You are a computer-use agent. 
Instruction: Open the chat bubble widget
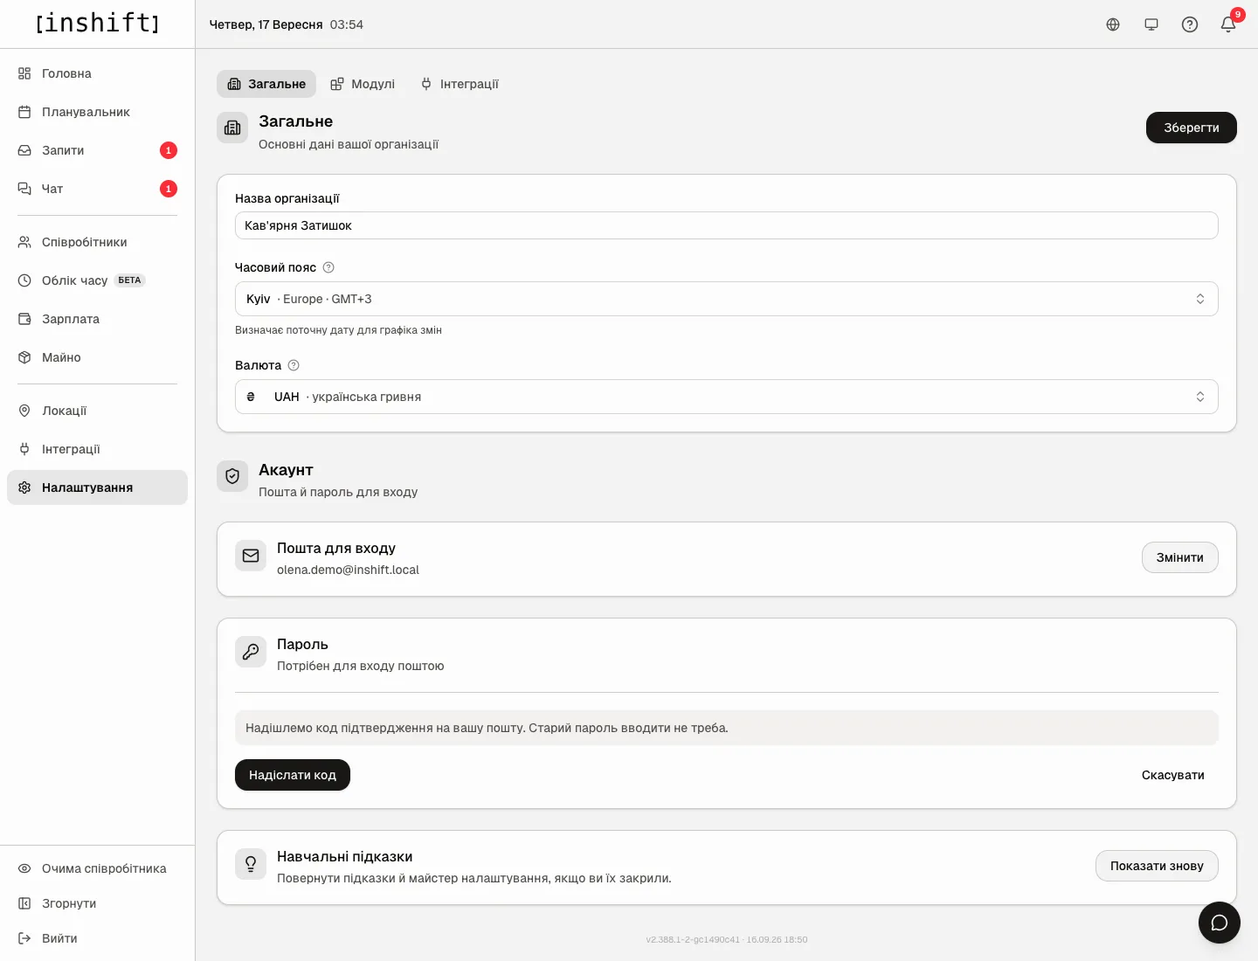pos(1220,923)
